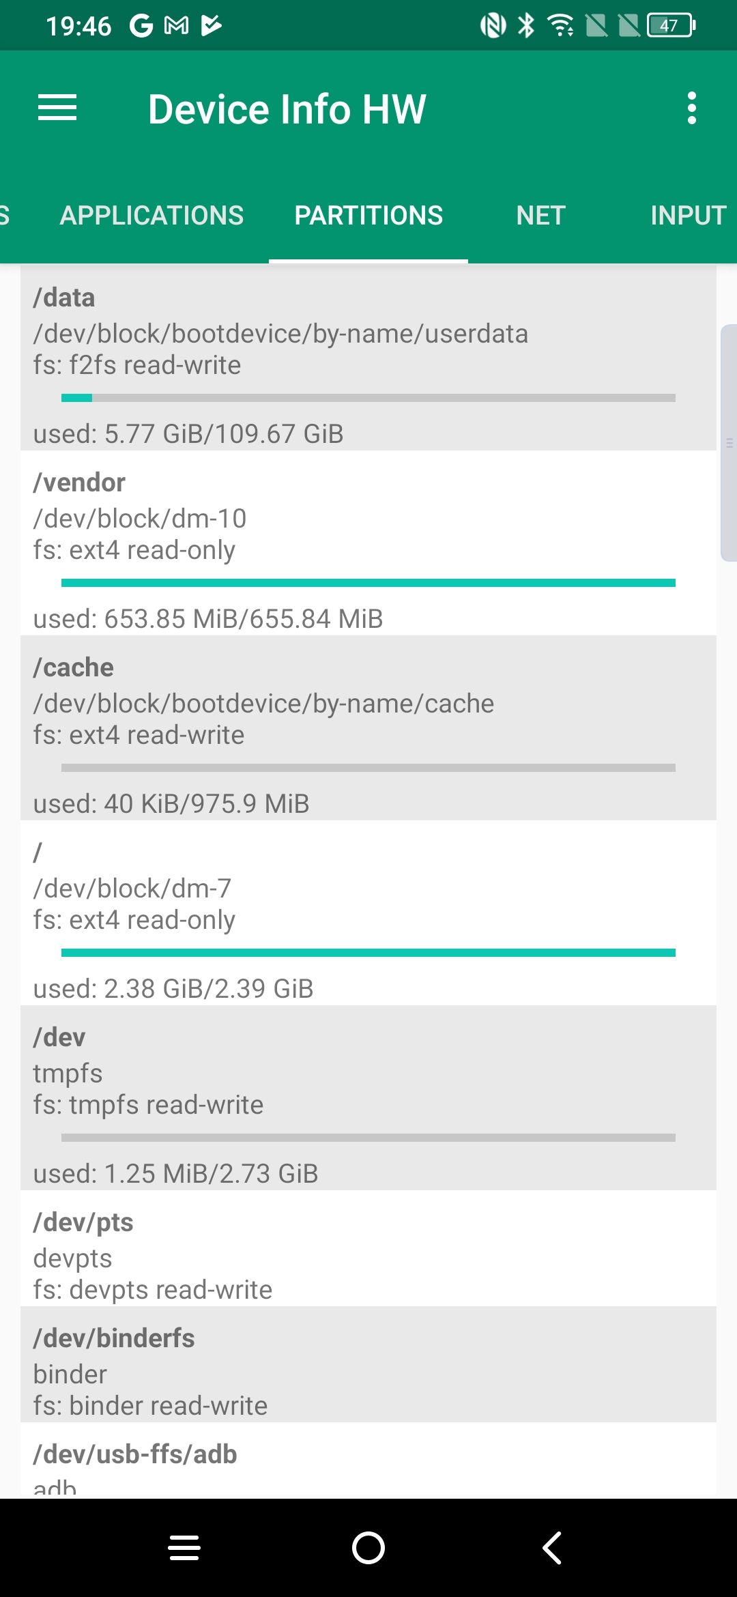Switch to the APPLICATIONS tab
737x1597 pixels.
[151, 216]
